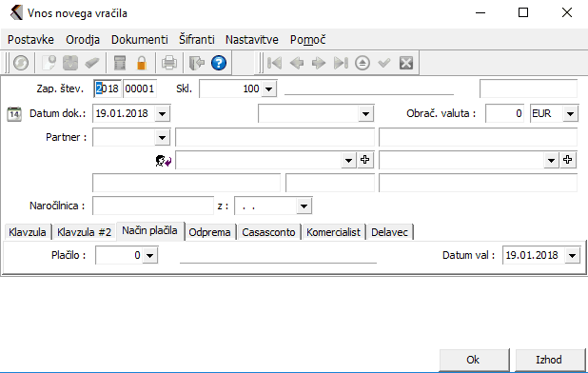The height and width of the screenshot is (373, 588).
Task: Open the Naročilnica date dropdown
Action: [x=304, y=206]
